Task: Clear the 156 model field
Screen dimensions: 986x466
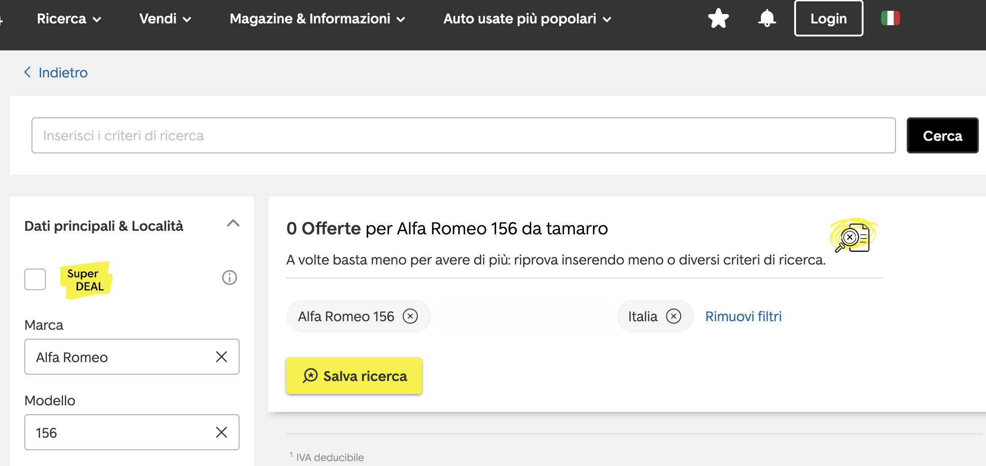Action: tap(221, 432)
